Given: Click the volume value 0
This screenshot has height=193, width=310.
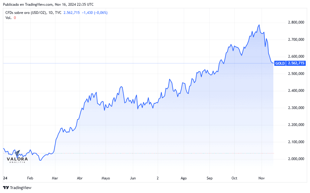Looking at the screenshot, I should [15, 18].
